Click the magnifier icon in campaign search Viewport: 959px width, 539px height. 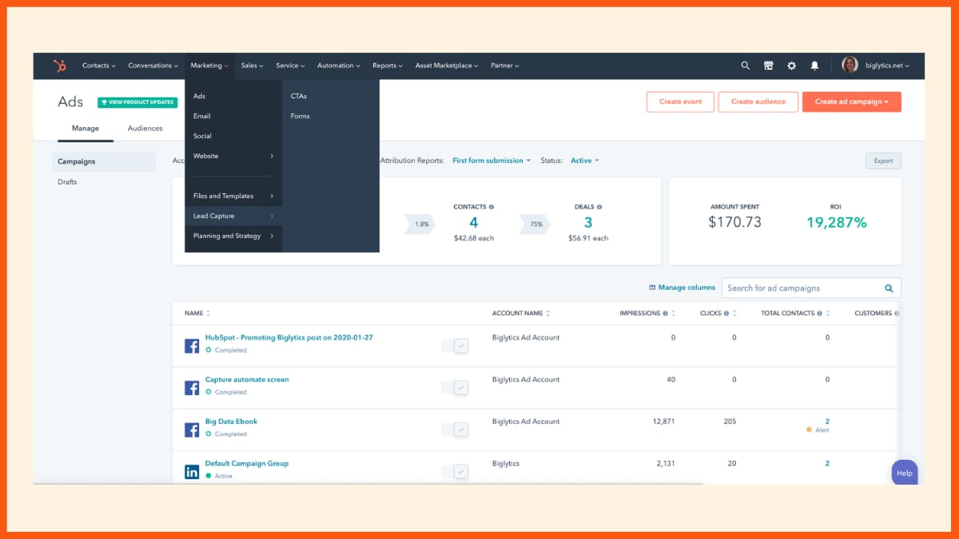pyautogui.click(x=889, y=288)
